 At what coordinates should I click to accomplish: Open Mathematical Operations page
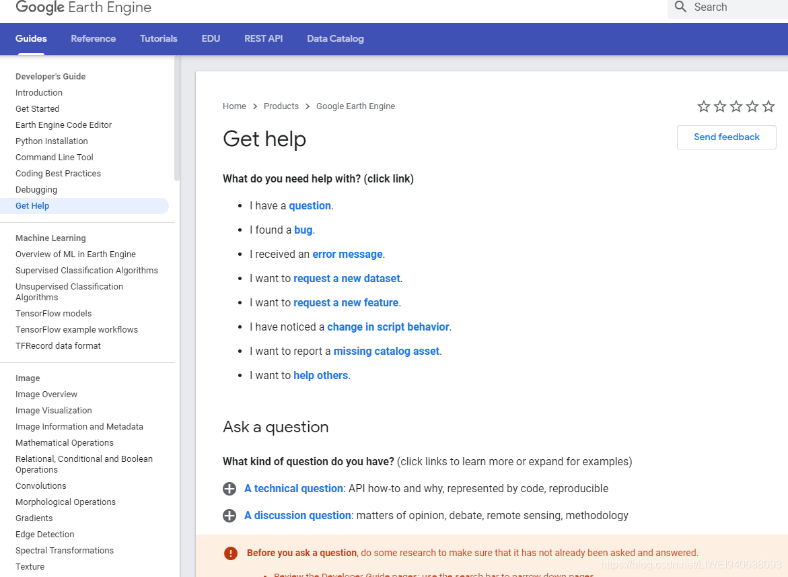[65, 443]
